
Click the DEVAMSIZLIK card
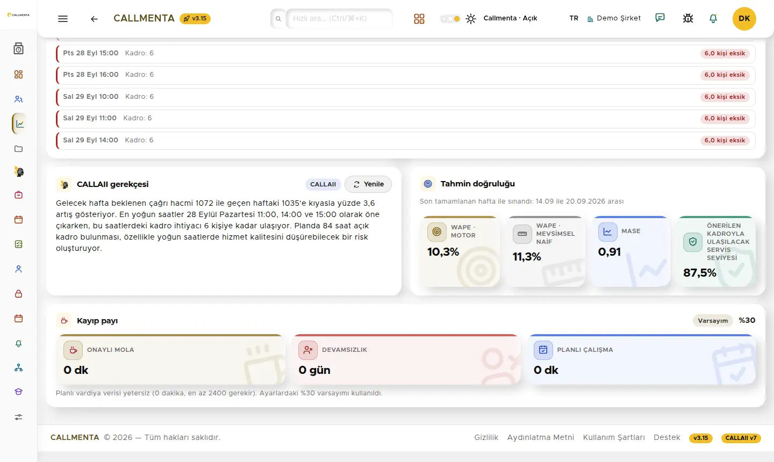click(406, 359)
